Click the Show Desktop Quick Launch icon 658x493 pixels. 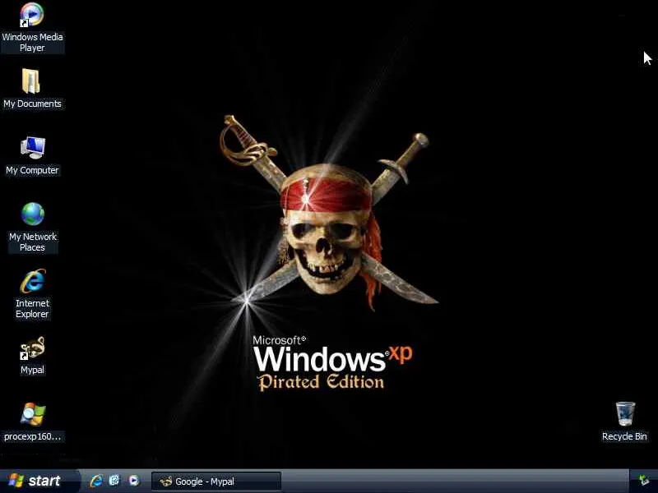click(114, 481)
